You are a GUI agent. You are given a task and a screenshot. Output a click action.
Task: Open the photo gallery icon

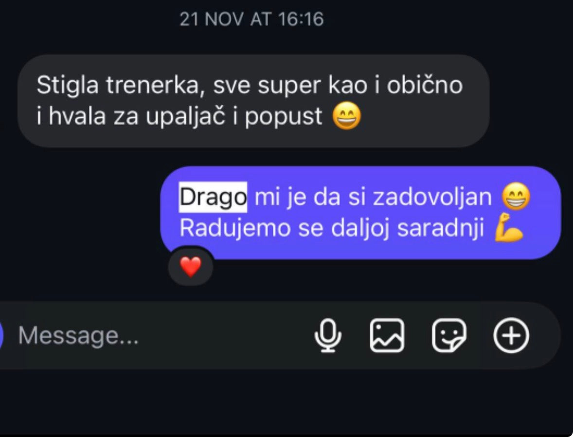click(387, 335)
